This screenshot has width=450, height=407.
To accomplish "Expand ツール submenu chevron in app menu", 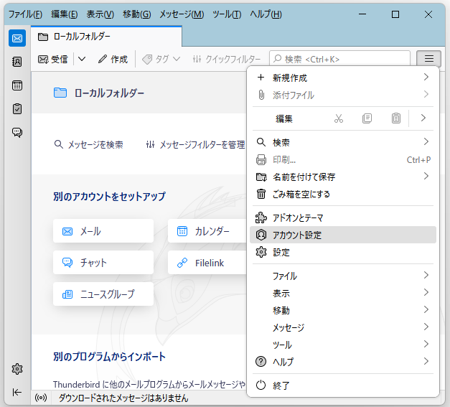I will (x=426, y=344).
